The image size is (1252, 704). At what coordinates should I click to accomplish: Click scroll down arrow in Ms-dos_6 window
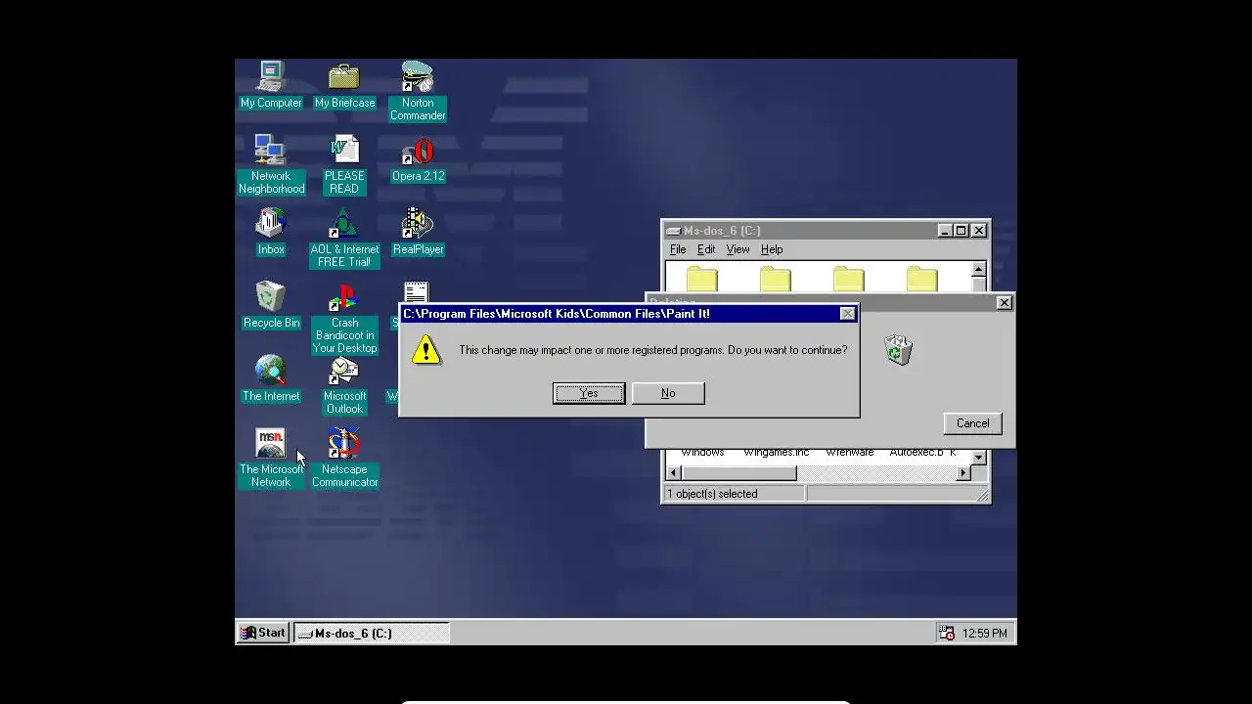tap(978, 457)
